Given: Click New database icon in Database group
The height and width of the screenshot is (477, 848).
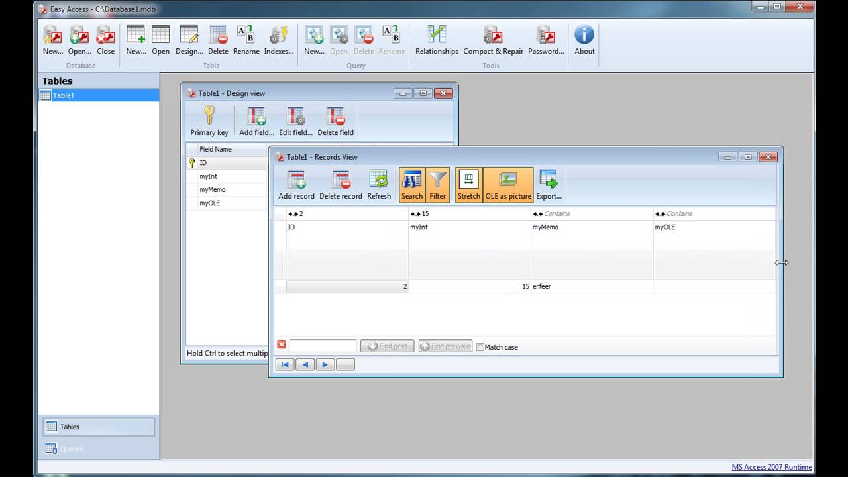Looking at the screenshot, I should click(x=52, y=40).
